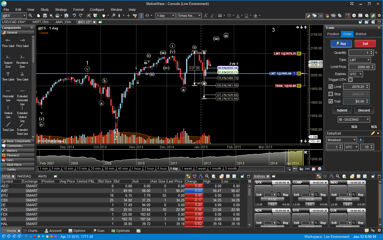Click the calendar icon below the chart
Viewport: 383px width, 240px height.
[x=314, y=169]
